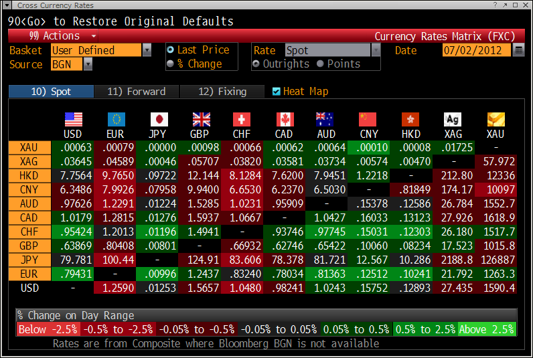The width and height of the screenshot is (533, 358).
Task: Open the Source BGN dropdown arrow
Action: click(x=88, y=64)
